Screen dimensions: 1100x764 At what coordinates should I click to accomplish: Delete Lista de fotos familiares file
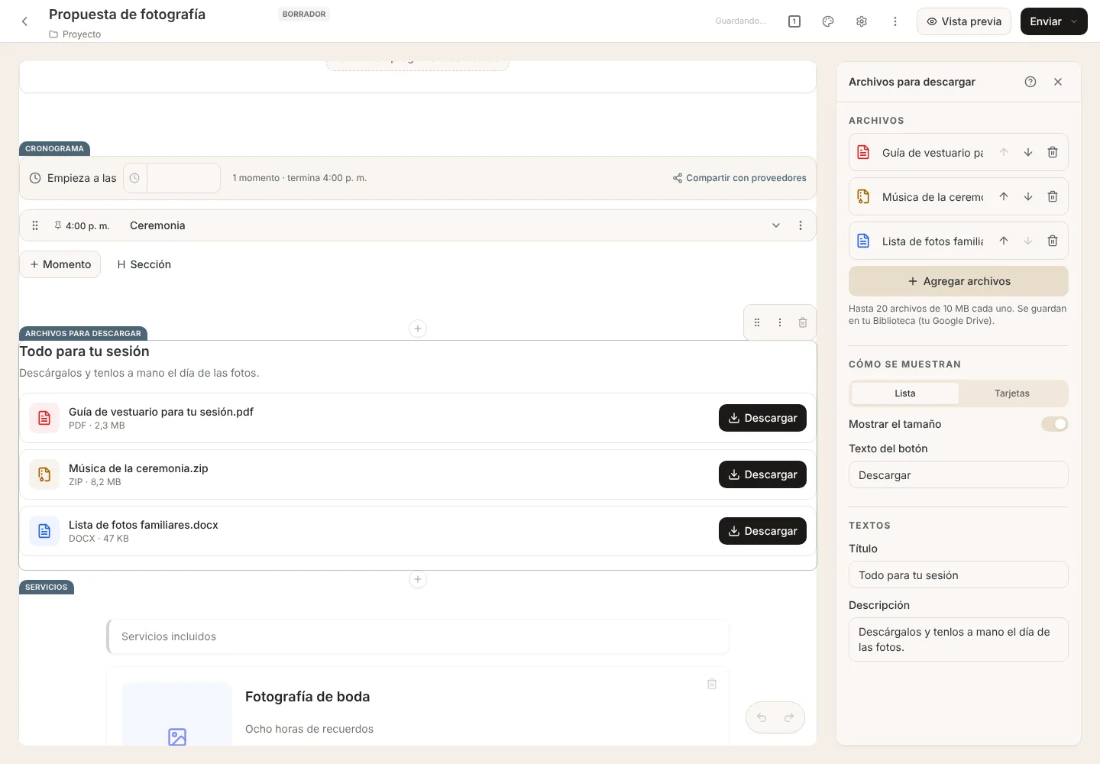click(x=1053, y=241)
